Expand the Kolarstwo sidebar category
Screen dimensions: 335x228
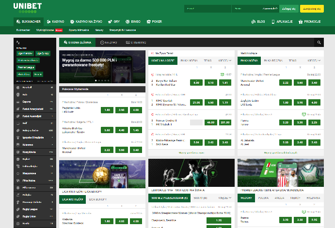(x=35, y=145)
